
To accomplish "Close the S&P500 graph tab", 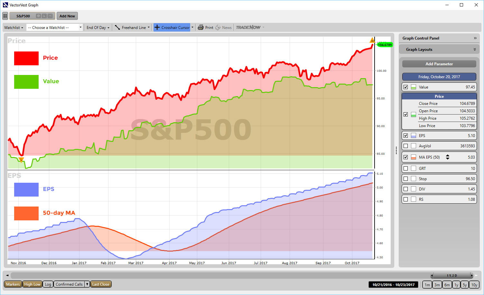I will pyautogui.click(x=50, y=16).
